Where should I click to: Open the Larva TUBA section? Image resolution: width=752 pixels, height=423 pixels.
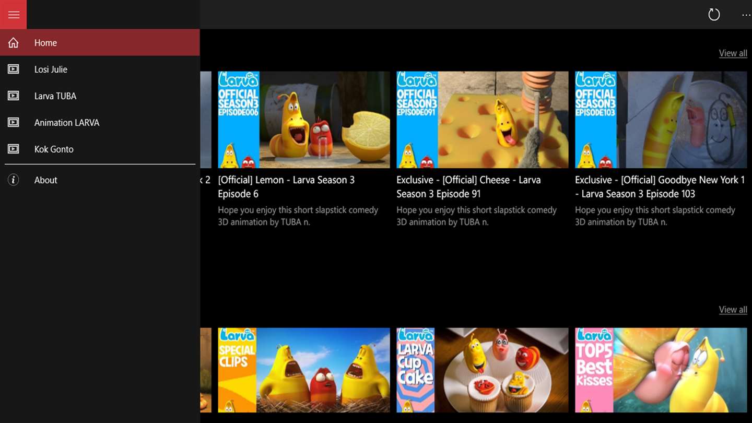(100, 96)
